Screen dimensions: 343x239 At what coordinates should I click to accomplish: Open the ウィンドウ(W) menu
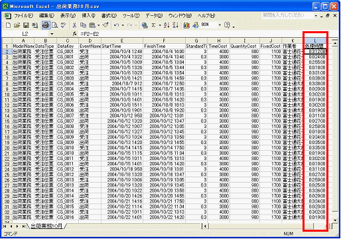click(x=180, y=16)
